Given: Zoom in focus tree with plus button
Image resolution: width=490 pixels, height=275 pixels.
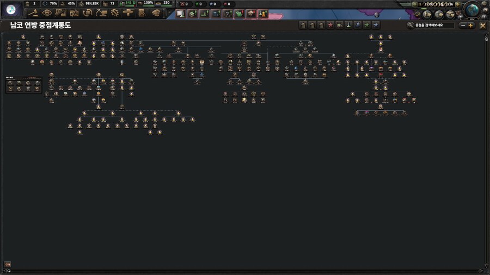Looking at the screenshot, I should tap(470, 25).
